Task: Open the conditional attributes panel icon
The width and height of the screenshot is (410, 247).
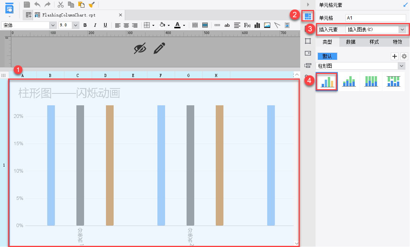Action: tap(308, 65)
